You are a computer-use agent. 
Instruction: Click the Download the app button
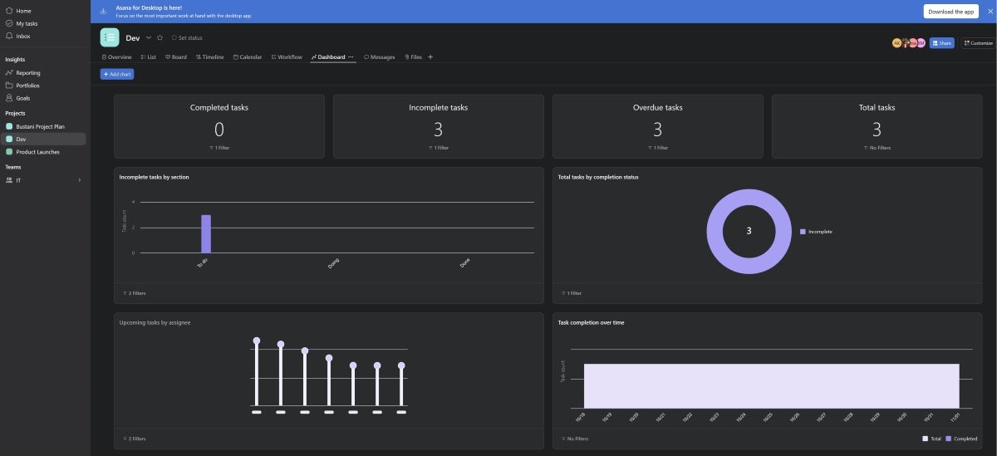(950, 12)
